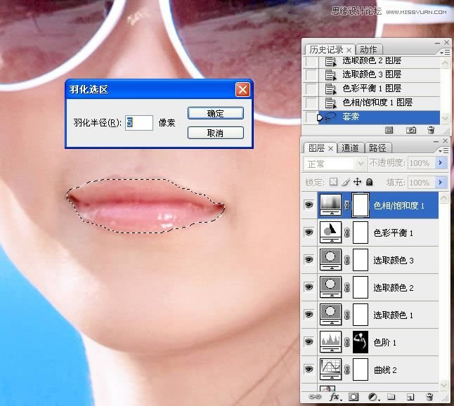454x406 pixels.
Task: Click 选取颜色 1 adjustment thumbnail
Action: point(330,314)
